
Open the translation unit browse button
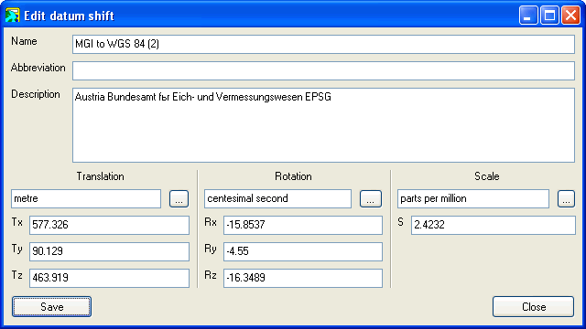point(179,199)
